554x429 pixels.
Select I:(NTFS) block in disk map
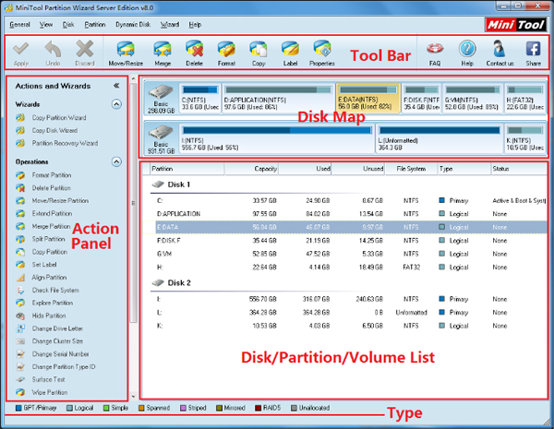pyautogui.click(x=277, y=138)
